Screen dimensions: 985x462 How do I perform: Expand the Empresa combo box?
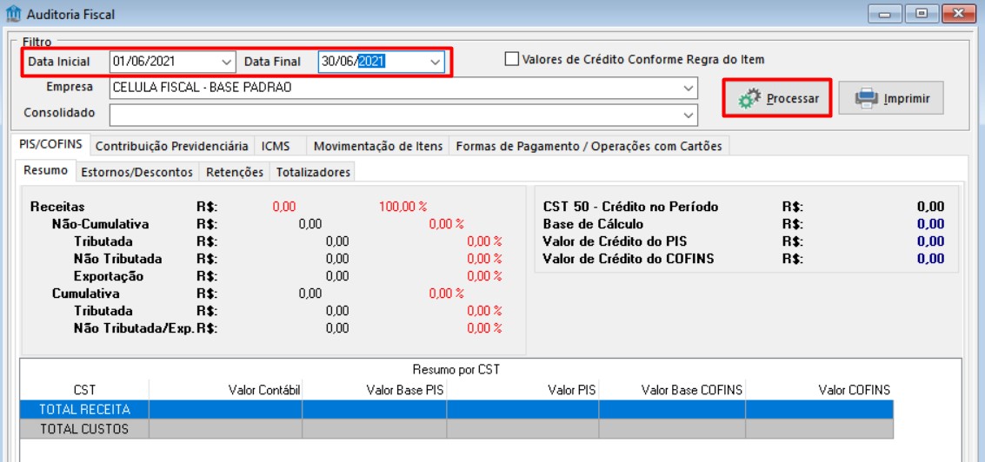pyautogui.click(x=689, y=88)
